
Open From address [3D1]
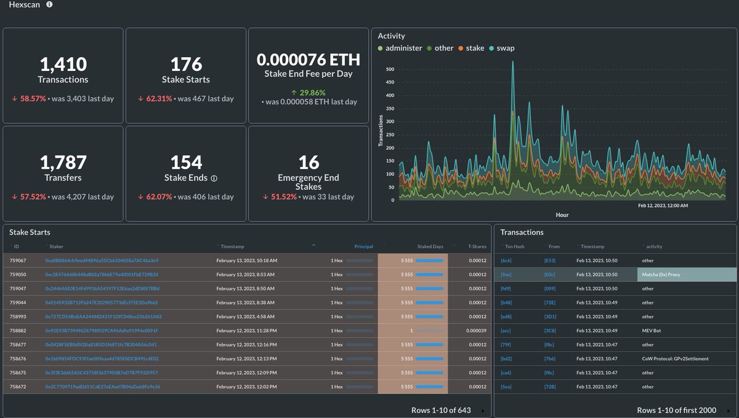550,317
